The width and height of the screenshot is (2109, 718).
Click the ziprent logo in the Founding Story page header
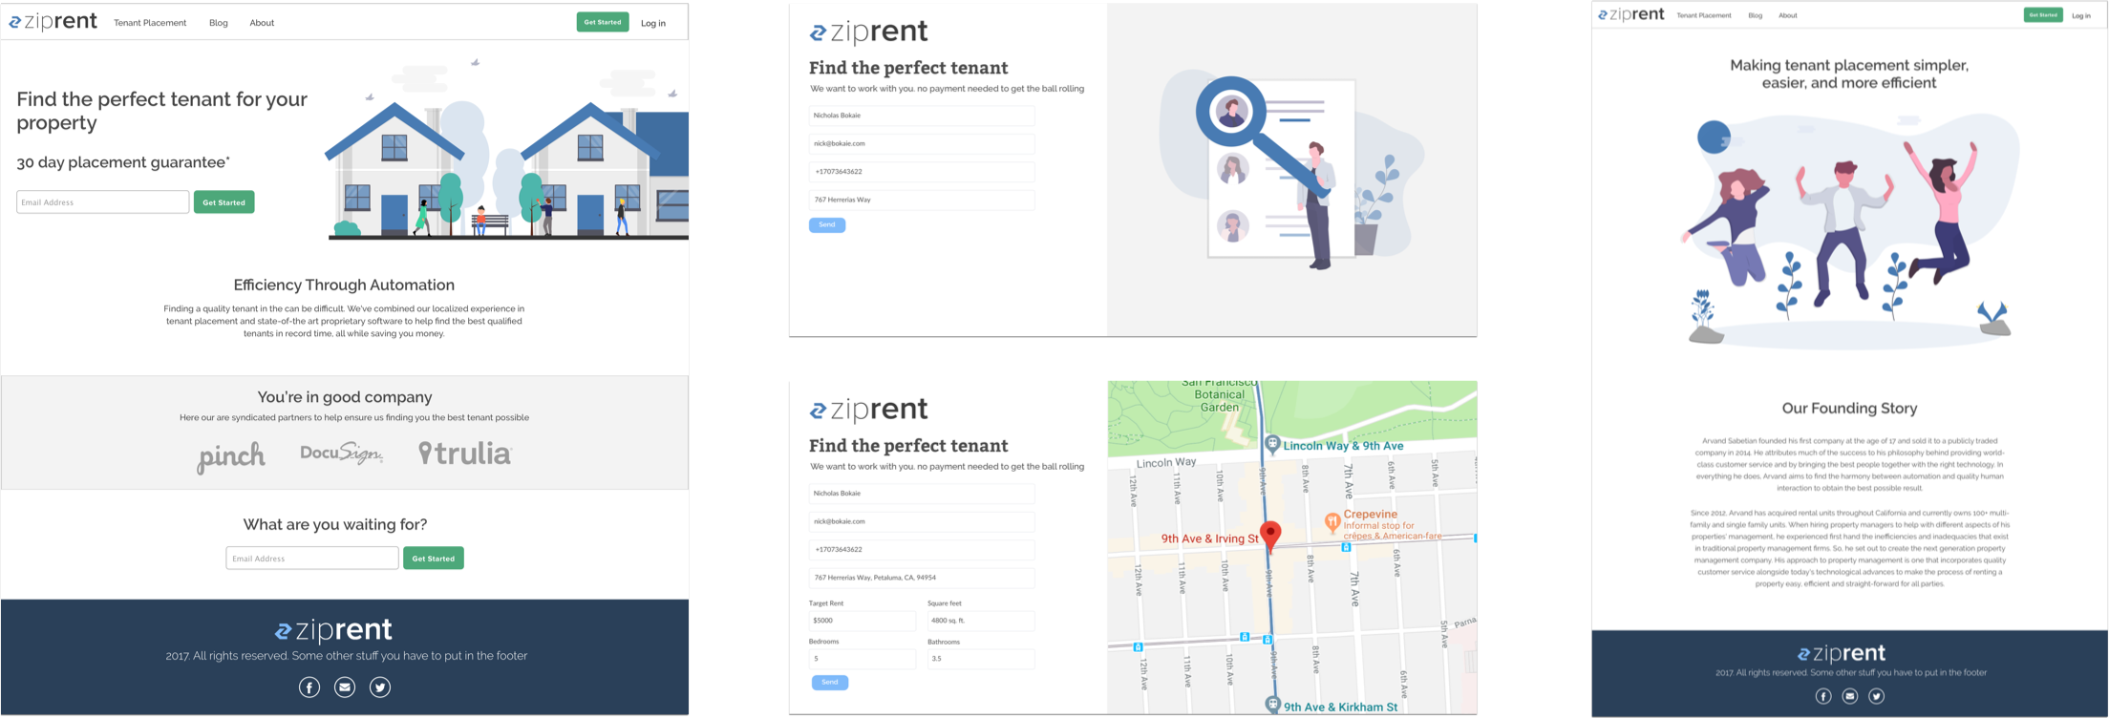pos(1631,14)
